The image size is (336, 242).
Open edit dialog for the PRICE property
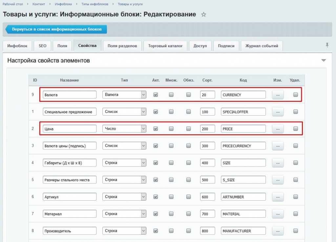278,129
